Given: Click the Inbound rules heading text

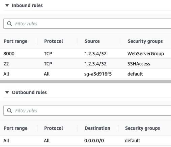Looking at the screenshot, I should pyautogui.click(x=27, y=5).
